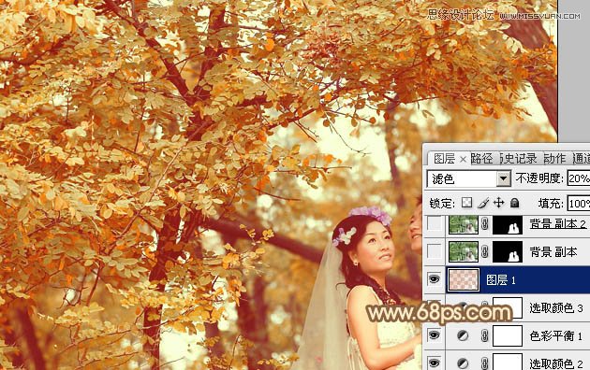Screen dimensions: 590x370
Task: Click link icon of 色彩平衡 1 layer
Action: tap(485, 335)
